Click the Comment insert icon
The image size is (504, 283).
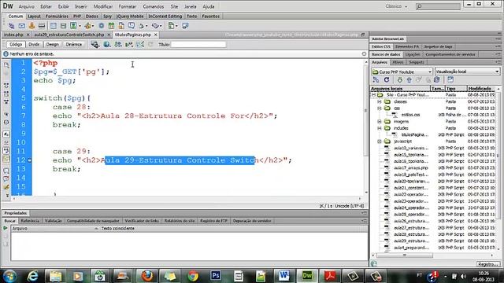click(132, 26)
